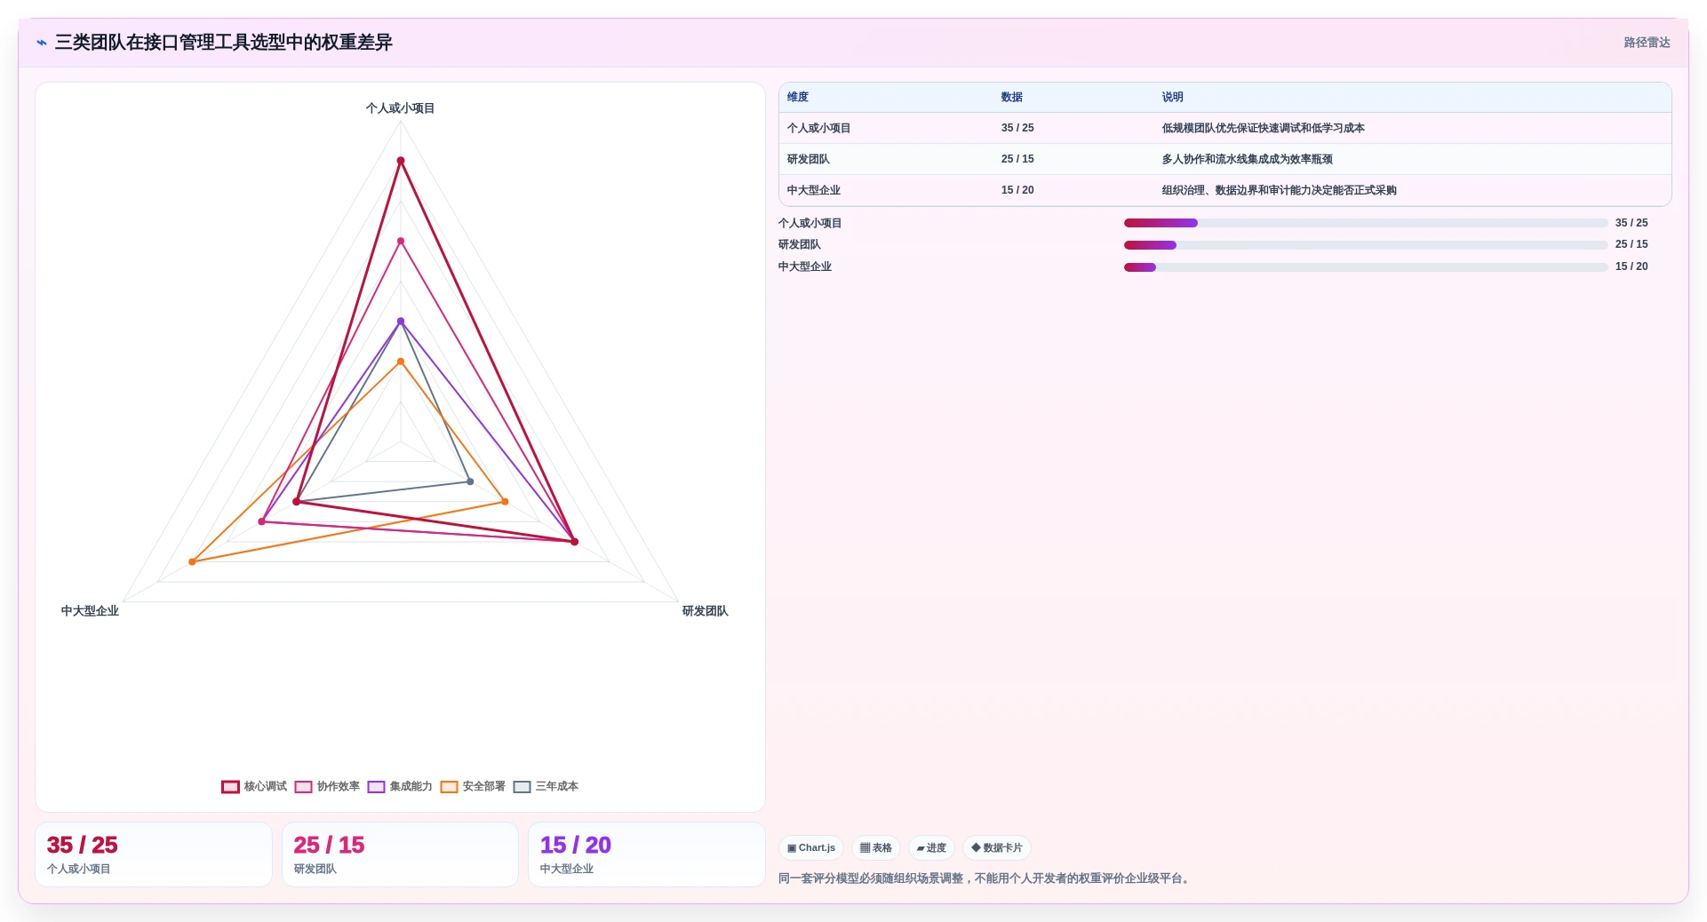Image resolution: width=1707 pixels, height=922 pixels.
Task: Open the 35 / 25 个人或小项目 data card
Action: click(x=154, y=854)
